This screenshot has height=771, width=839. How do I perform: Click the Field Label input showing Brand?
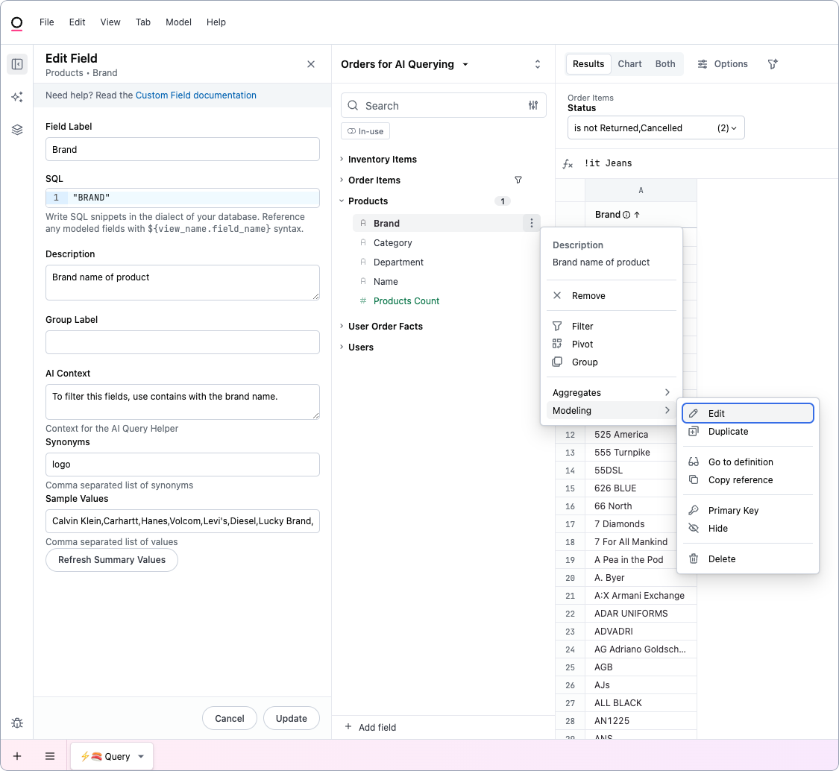(181, 149)
